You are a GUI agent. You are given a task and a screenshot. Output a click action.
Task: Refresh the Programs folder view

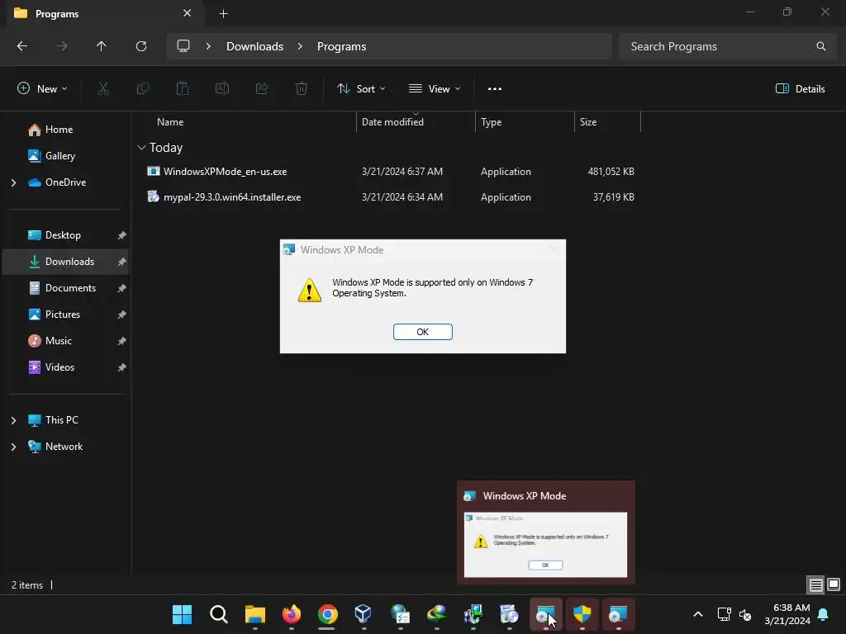click(x=140, y=46)
